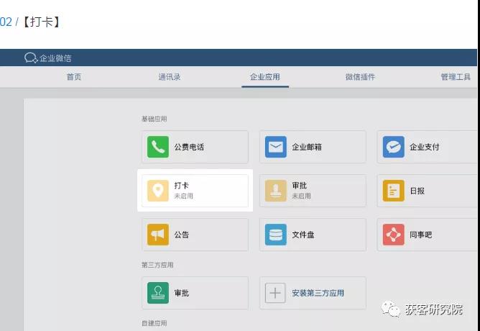The width and height of the screenshot is (480, 331).
Task: Open the 公告 app label
Action: (182, 235)
